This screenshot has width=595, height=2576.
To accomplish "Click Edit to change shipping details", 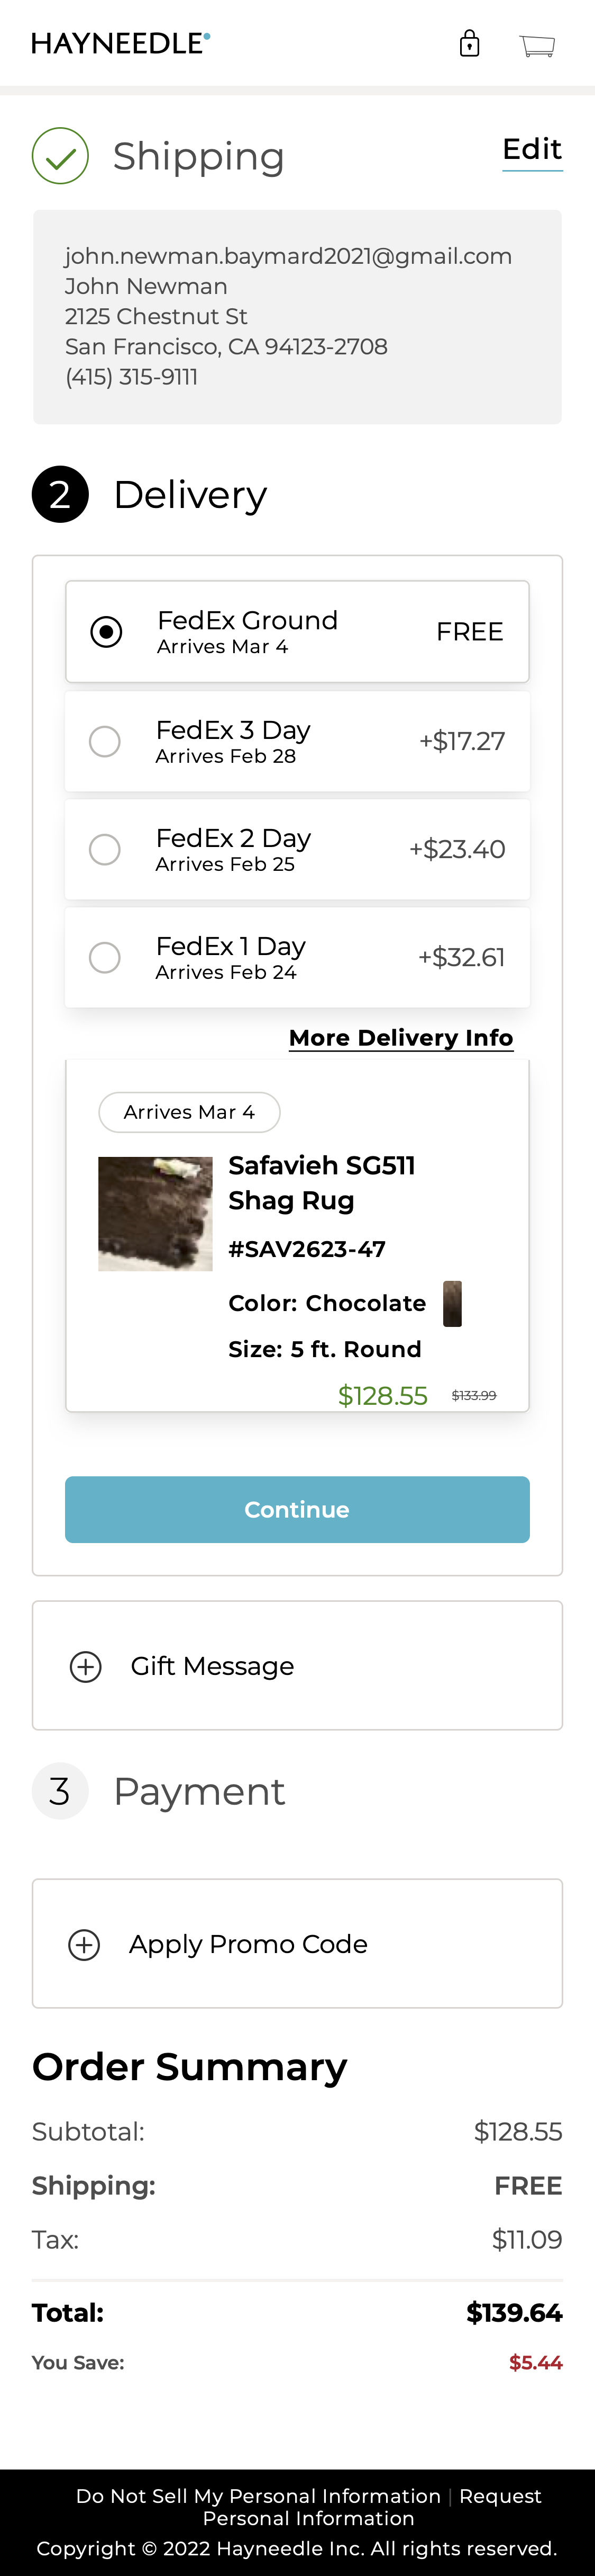I will click(532, 148).
